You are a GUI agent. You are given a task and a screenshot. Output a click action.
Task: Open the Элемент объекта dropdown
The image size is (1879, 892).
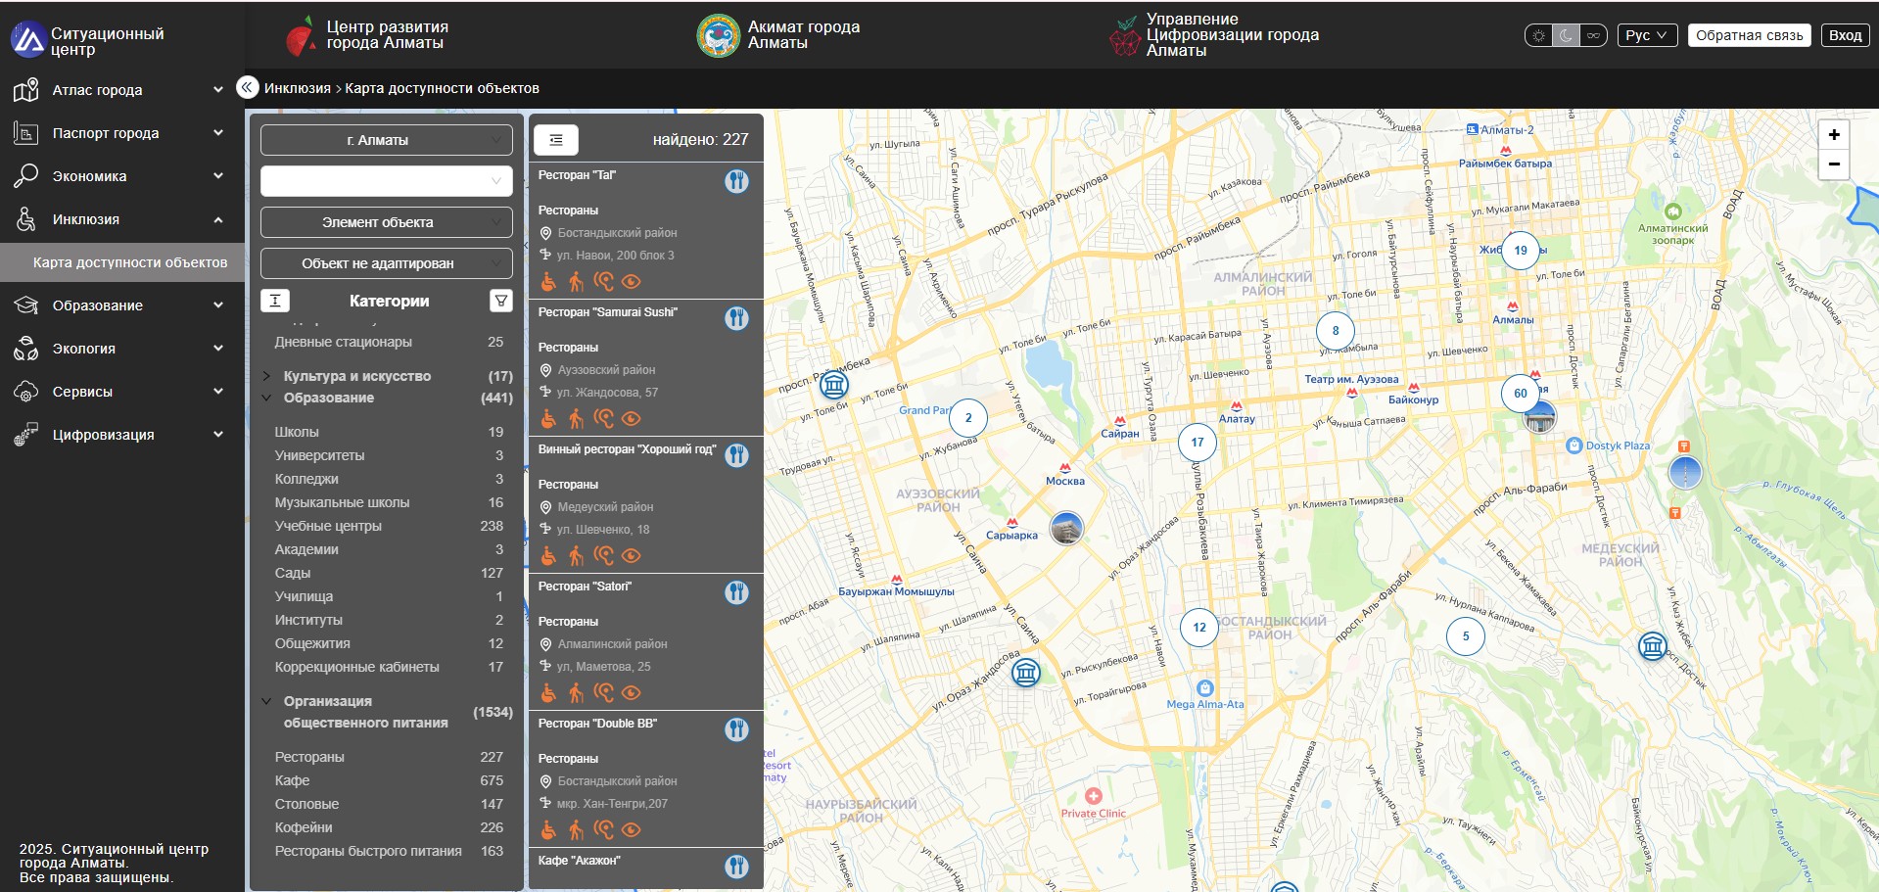tap(386, 222)
